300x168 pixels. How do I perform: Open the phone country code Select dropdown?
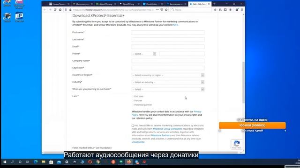click(x=144, y=54)
